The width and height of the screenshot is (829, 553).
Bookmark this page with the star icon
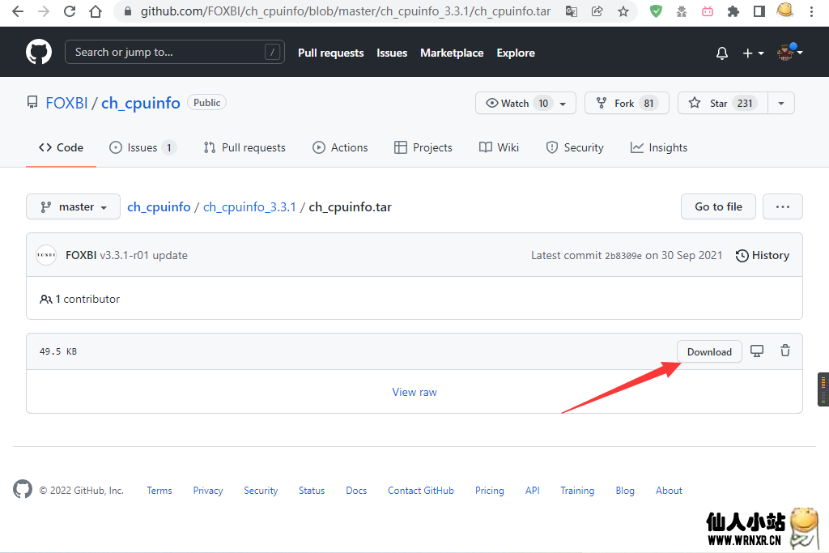[x=623, y=11]
